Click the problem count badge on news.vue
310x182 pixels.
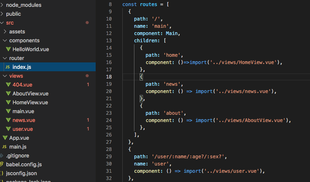pos(88,120)
